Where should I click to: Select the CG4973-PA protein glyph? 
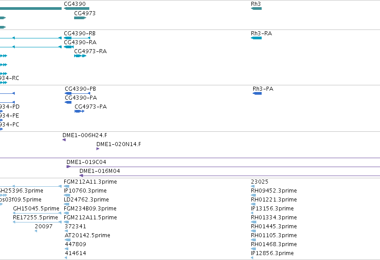click(x=79, y=111)
